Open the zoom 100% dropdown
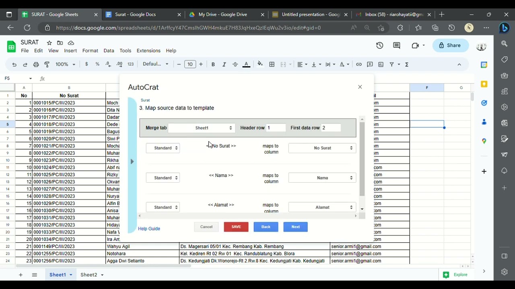This screenshot has height=289, width=515. tap(65, 64)
